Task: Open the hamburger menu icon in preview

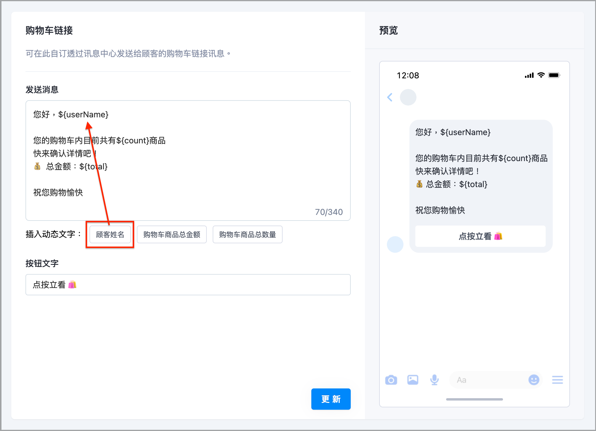Action: point(557,380)
